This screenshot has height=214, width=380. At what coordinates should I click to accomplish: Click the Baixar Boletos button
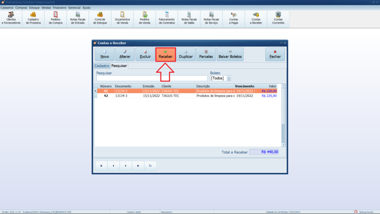click(x=230, y=55)
